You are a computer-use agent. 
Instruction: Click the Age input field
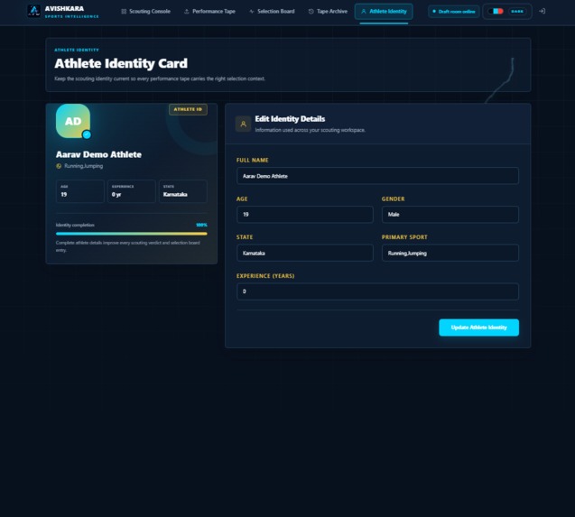pos(305,215)
